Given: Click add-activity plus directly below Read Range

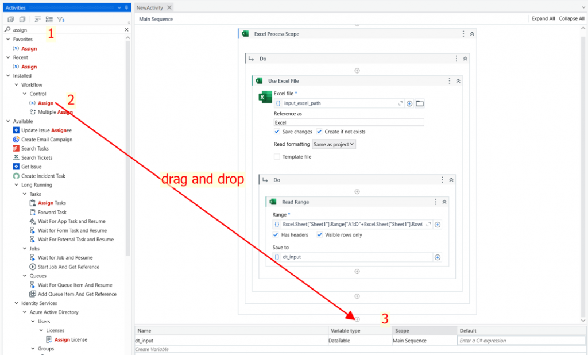Looking at the screenshot, I should pyautogui.click(x=357, y=271).
